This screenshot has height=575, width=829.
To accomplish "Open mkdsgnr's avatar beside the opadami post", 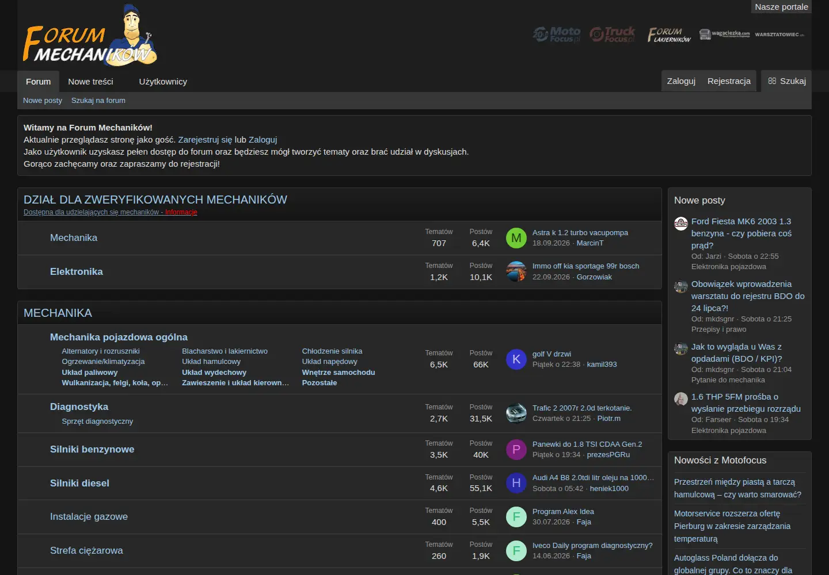I will coord(681,349).
